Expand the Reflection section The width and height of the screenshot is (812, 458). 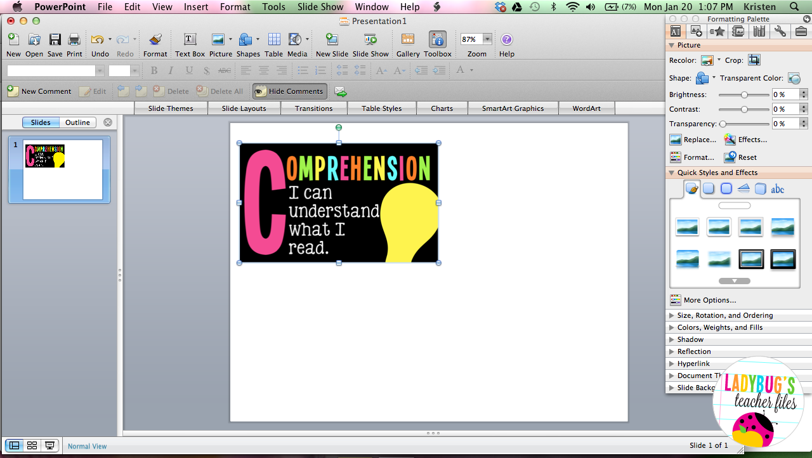click(672, 351)
